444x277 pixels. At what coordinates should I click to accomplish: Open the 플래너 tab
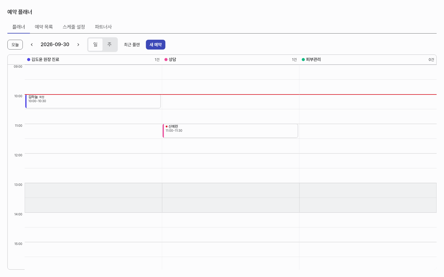click(18, 27)
